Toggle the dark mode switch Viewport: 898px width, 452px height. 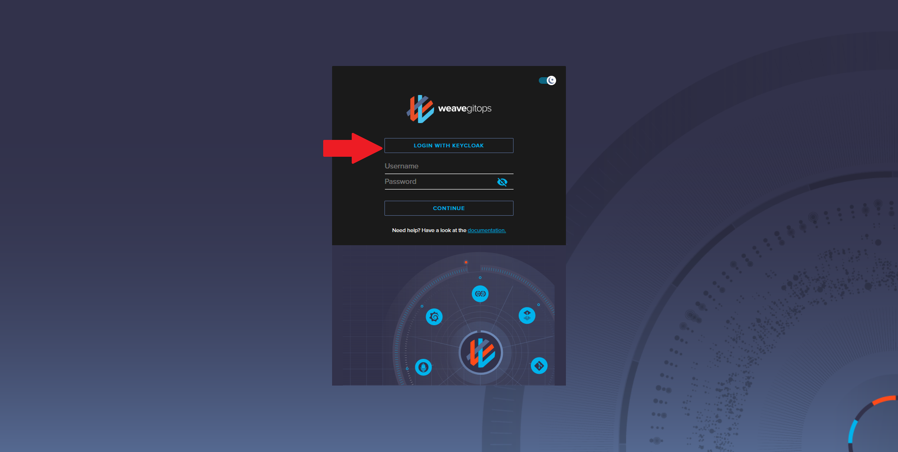tap(548, 80)
